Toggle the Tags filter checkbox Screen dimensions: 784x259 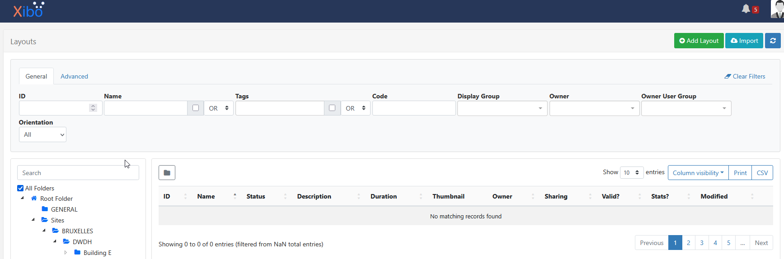[332, 108]
